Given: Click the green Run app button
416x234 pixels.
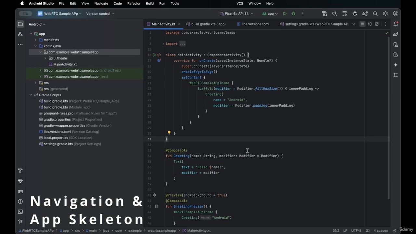Looking at the screenshot, I should tap(284, 14).
